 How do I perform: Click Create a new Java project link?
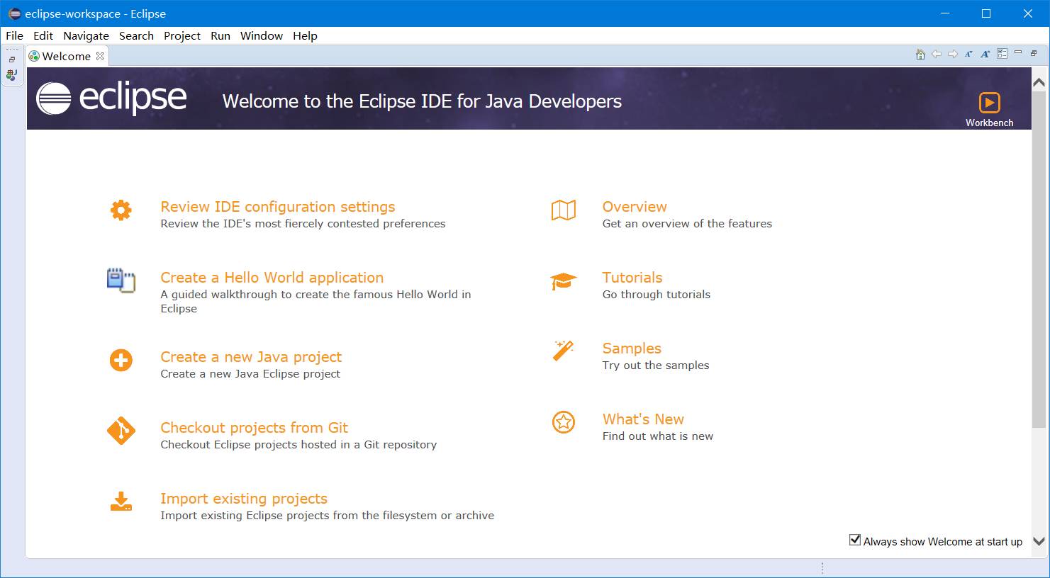(x=251, y=357)
